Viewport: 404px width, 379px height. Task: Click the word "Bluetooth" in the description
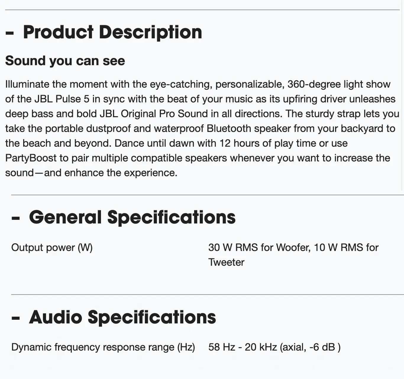point(229,129)
